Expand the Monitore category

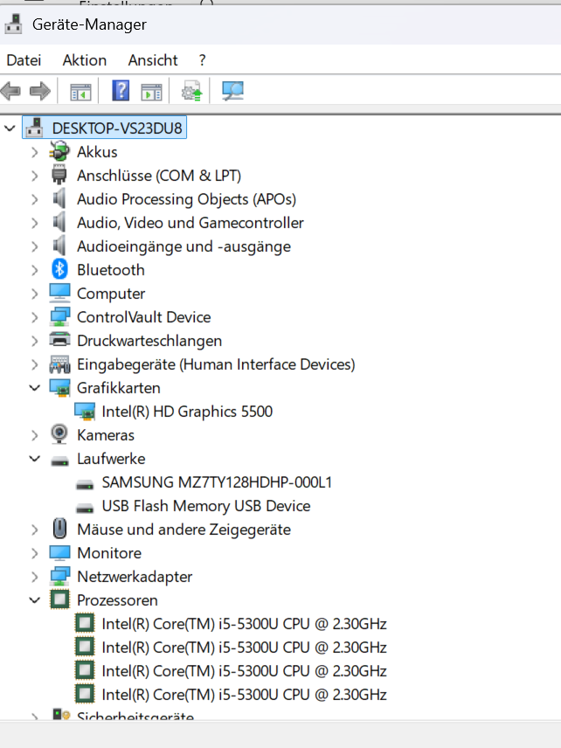pos(34,553)
